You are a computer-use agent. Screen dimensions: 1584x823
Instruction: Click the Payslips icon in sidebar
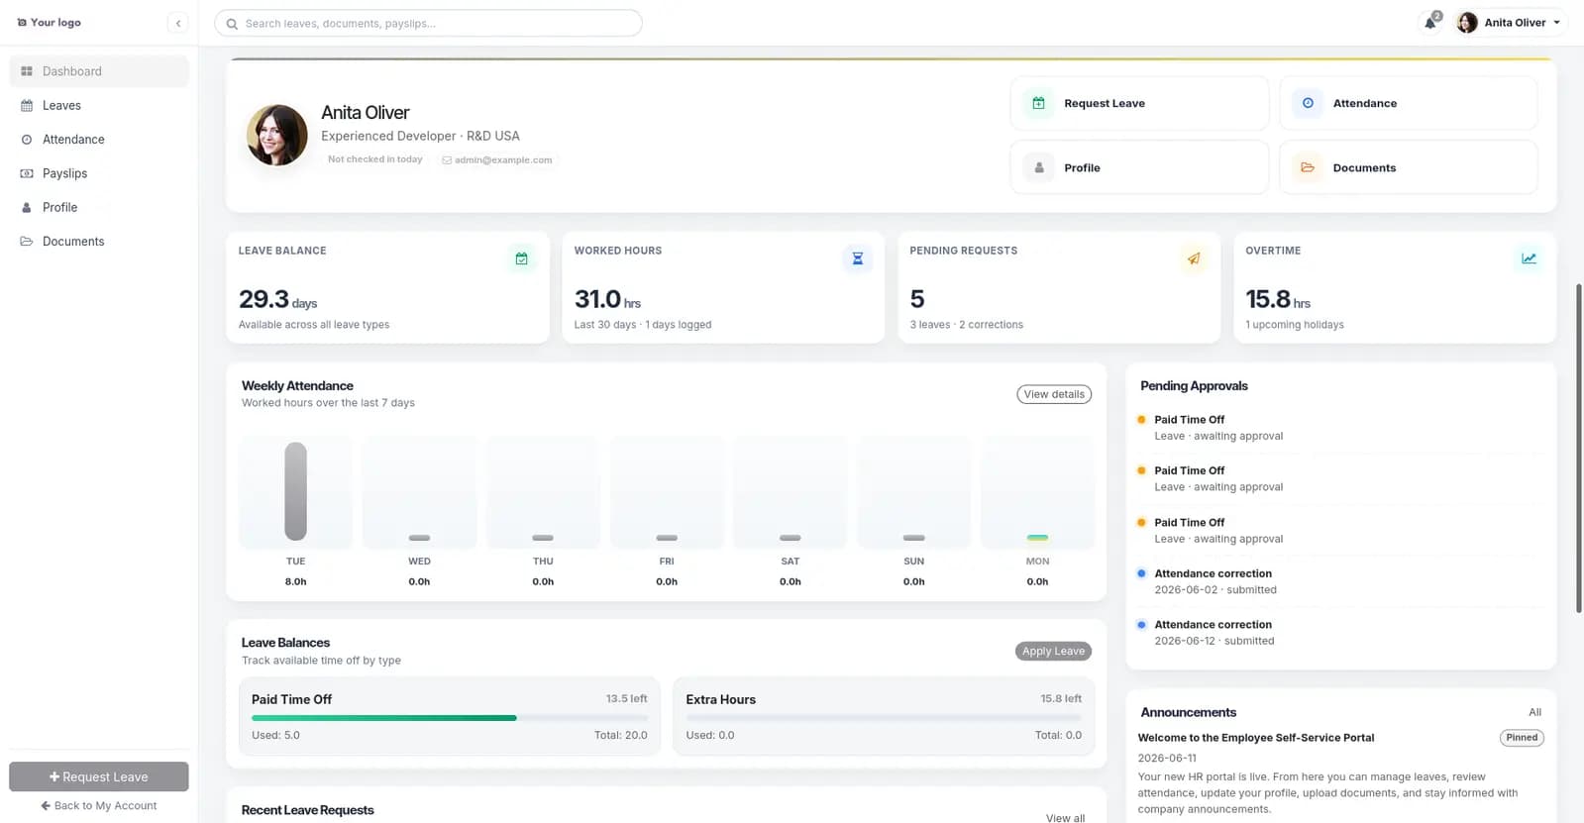27,173
